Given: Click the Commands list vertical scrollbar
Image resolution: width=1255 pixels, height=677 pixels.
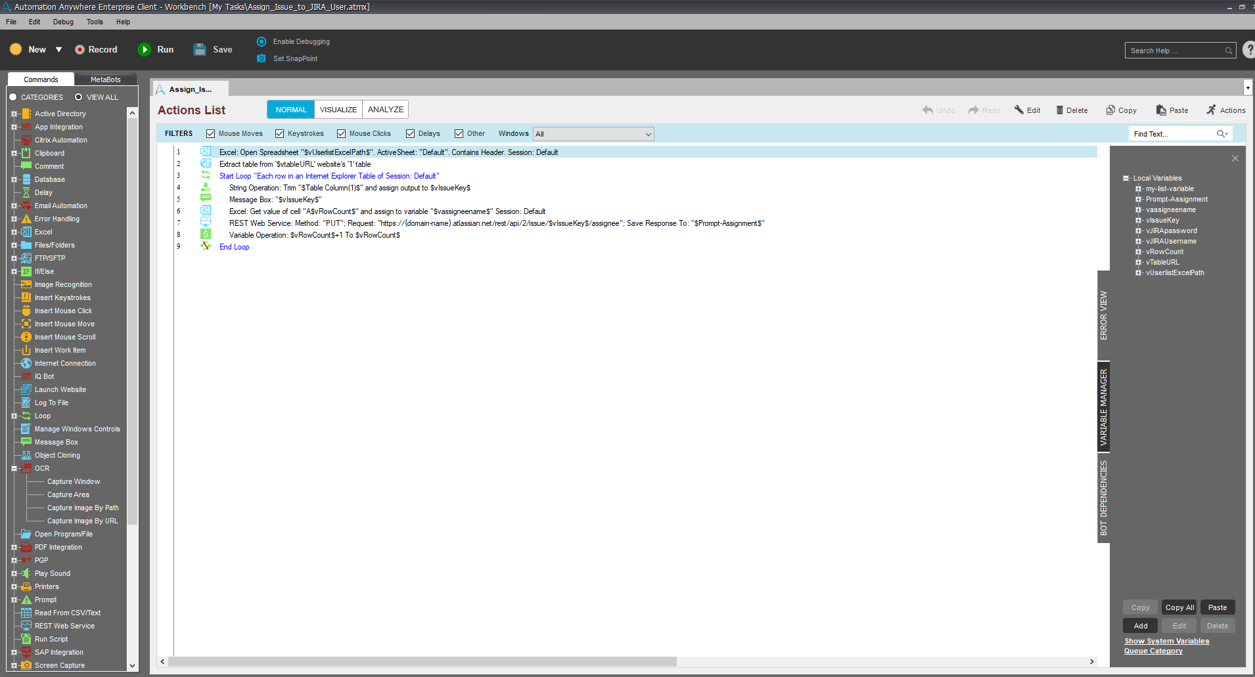Looking at the screenshot, I should pos(132,322).
